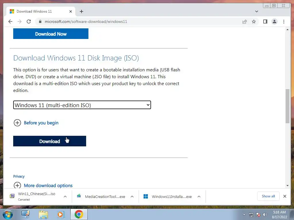Click the MediaCreationTool file icon
Viewport: 294px width, 220px height.
[x=79, y=196]
